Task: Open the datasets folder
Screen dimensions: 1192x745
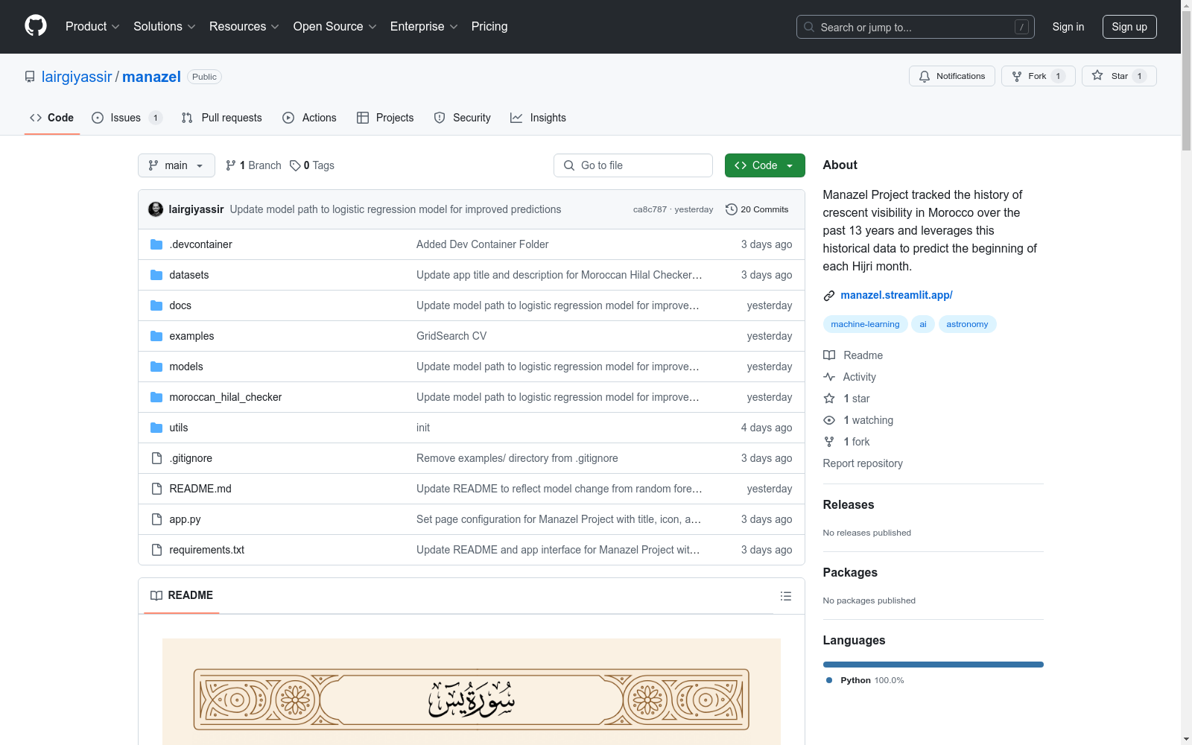Action: click(x=189, y=275)
